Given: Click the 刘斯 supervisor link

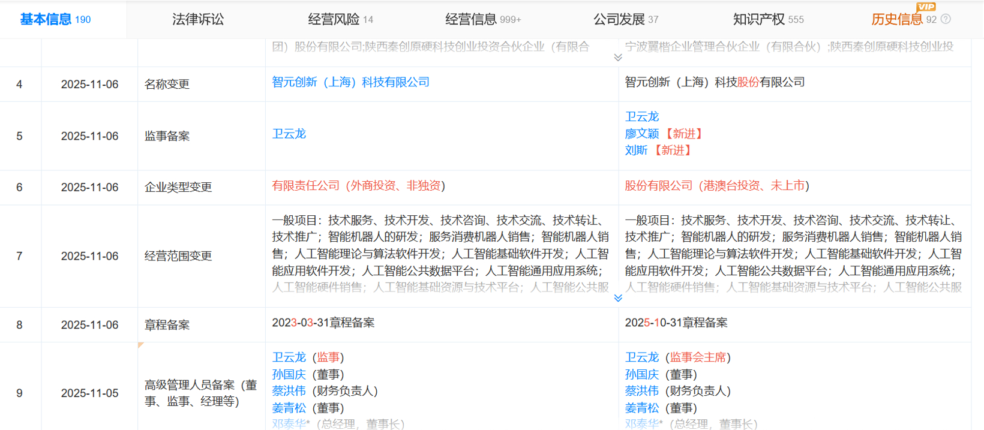Looking at the screenshot, I should point(636,151).
